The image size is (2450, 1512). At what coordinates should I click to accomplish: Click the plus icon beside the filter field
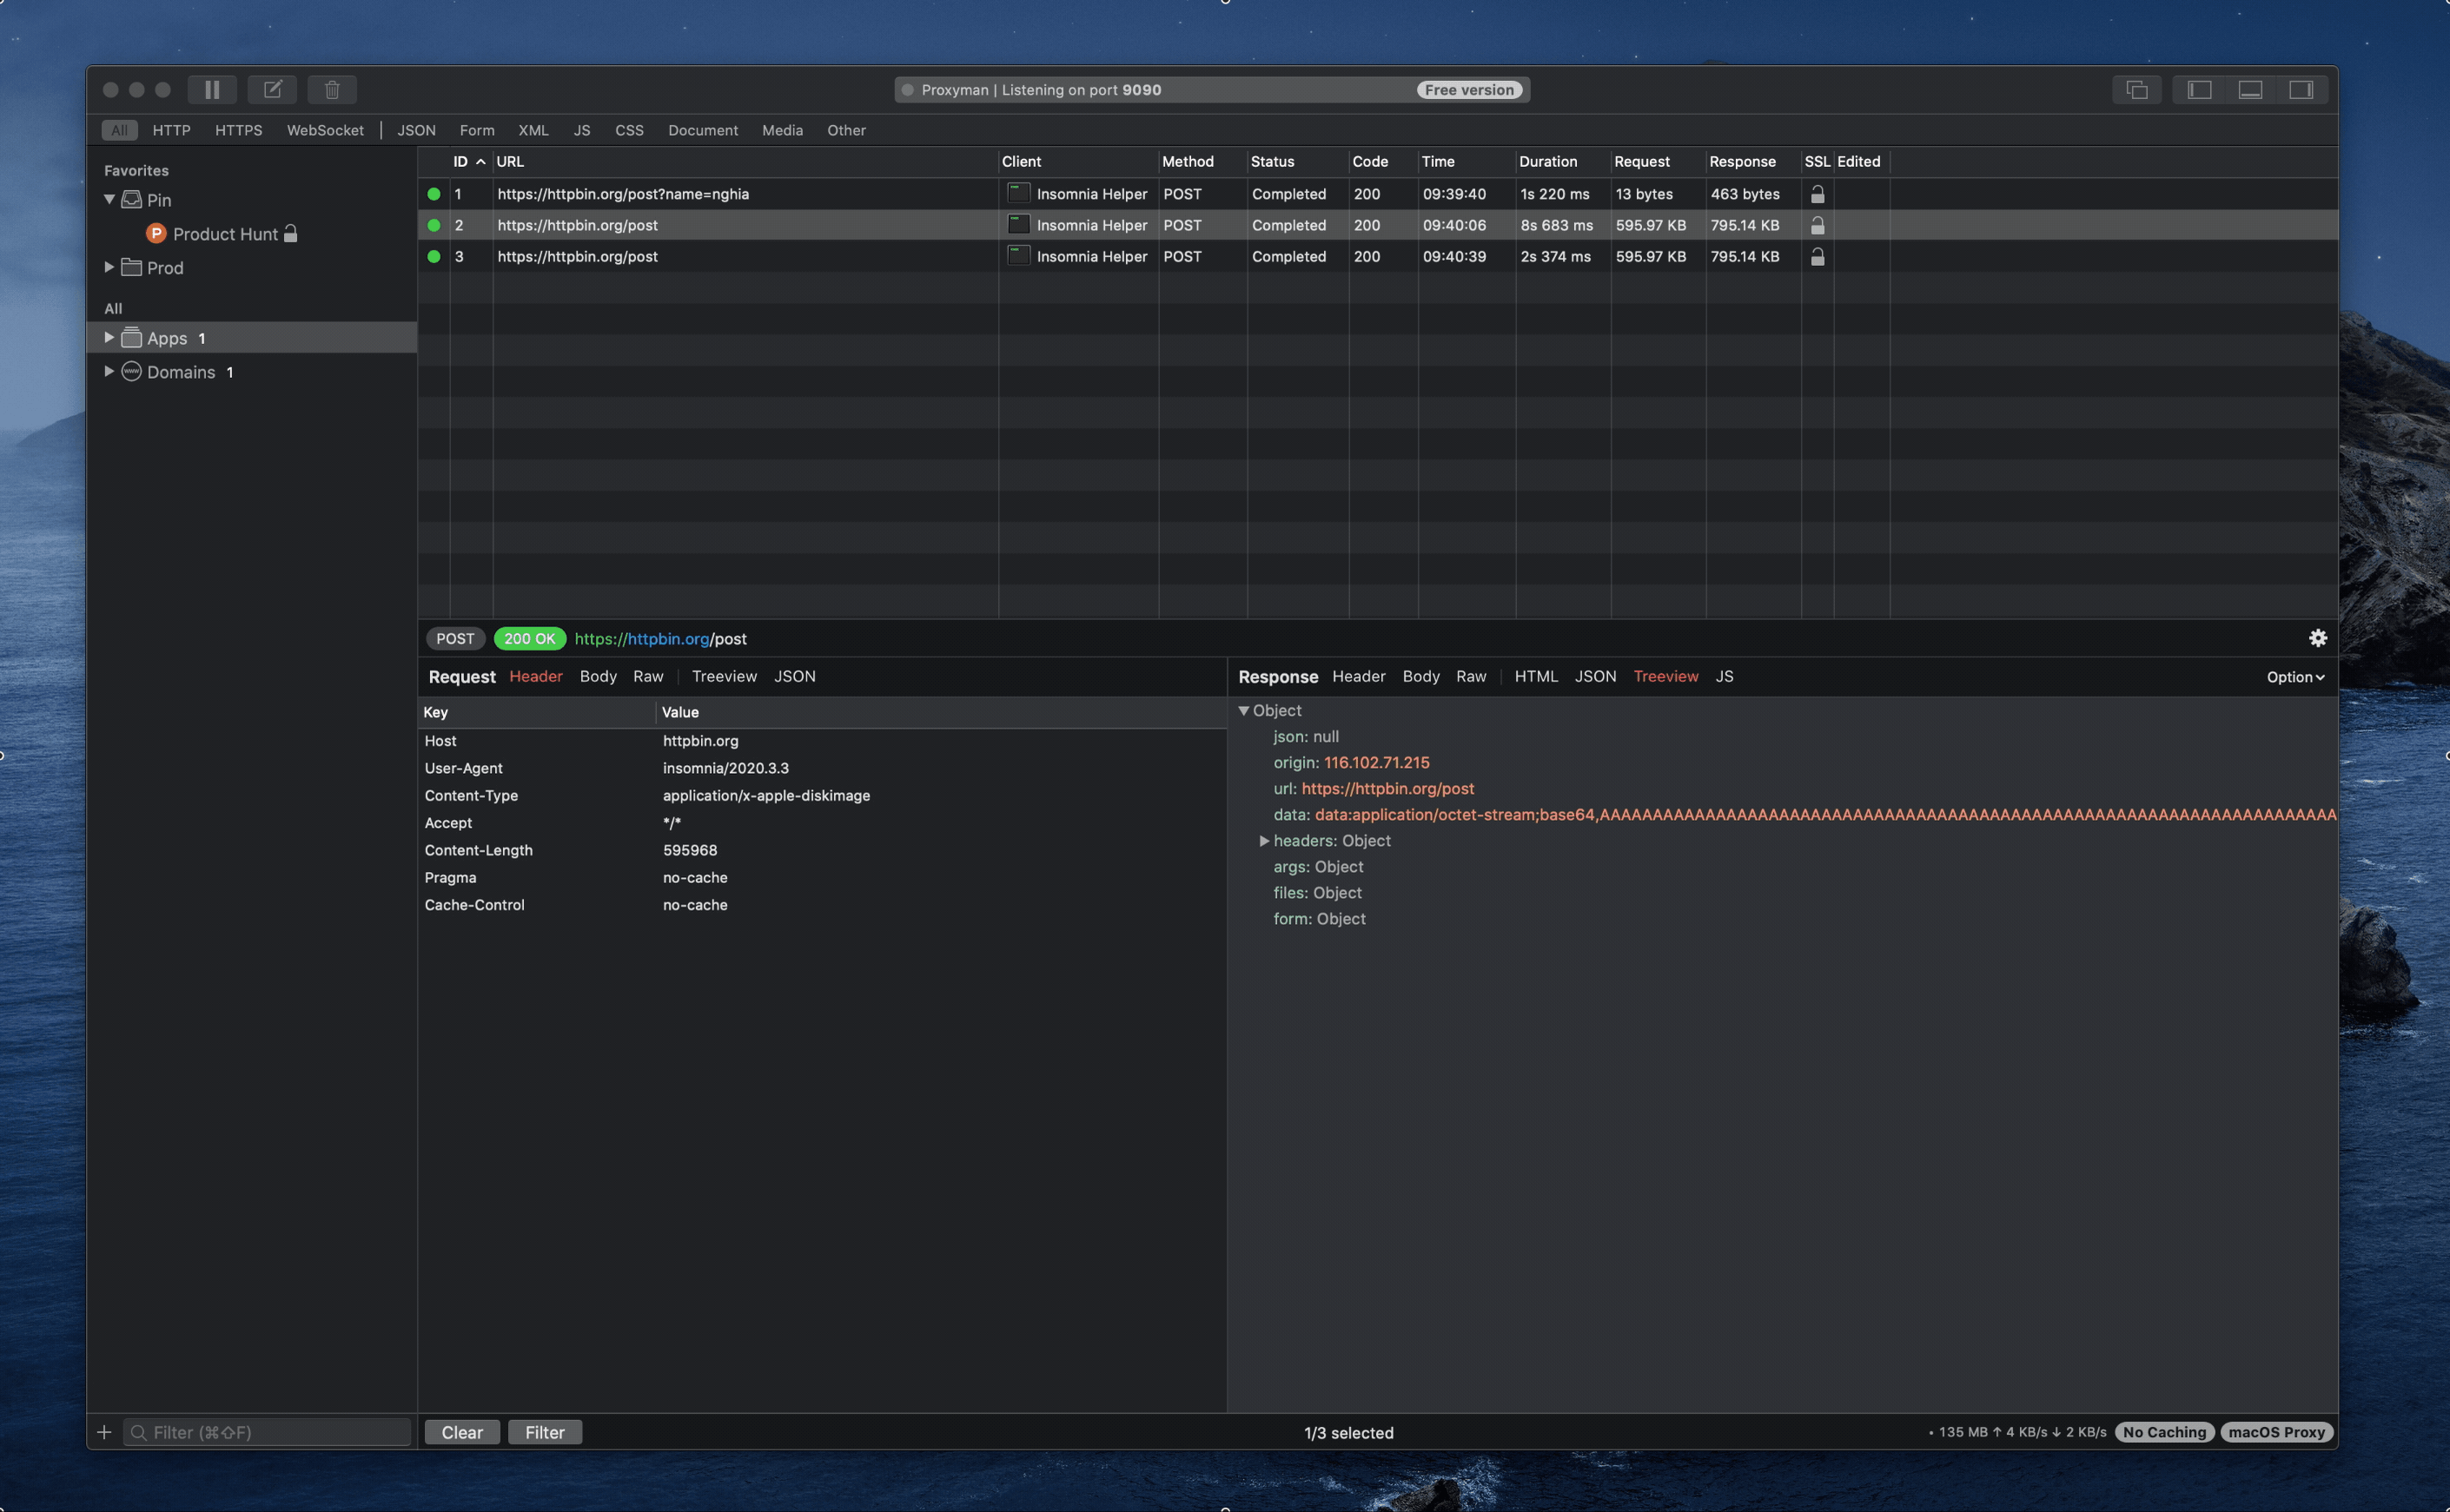[104, 1432]
